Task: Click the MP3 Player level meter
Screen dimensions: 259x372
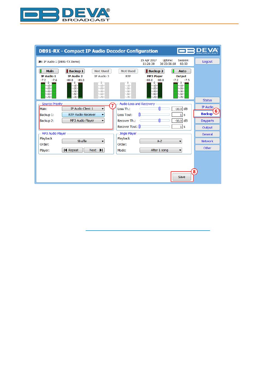Action: (x=155, y=90)
